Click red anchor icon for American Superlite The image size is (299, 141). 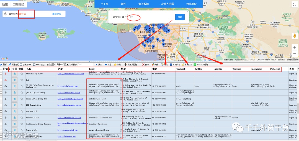(6, 74)
